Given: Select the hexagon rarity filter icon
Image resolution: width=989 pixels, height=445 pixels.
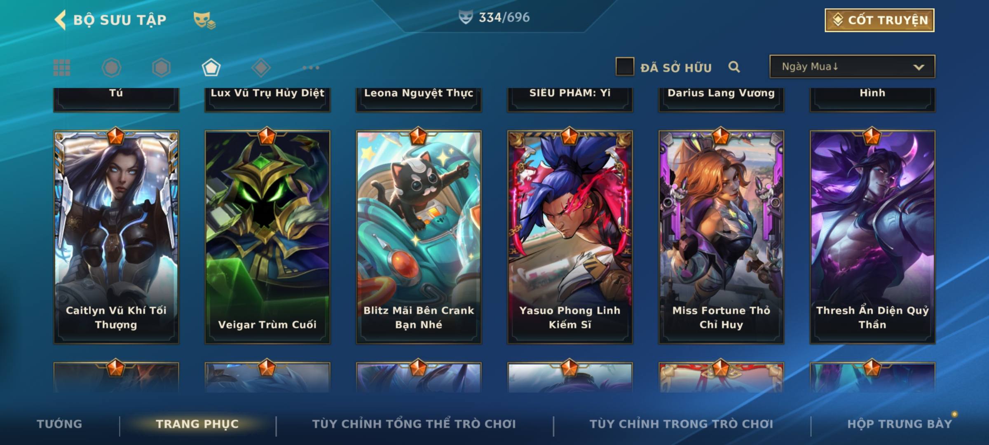Looking at the screenshot, I should point(161,68).
